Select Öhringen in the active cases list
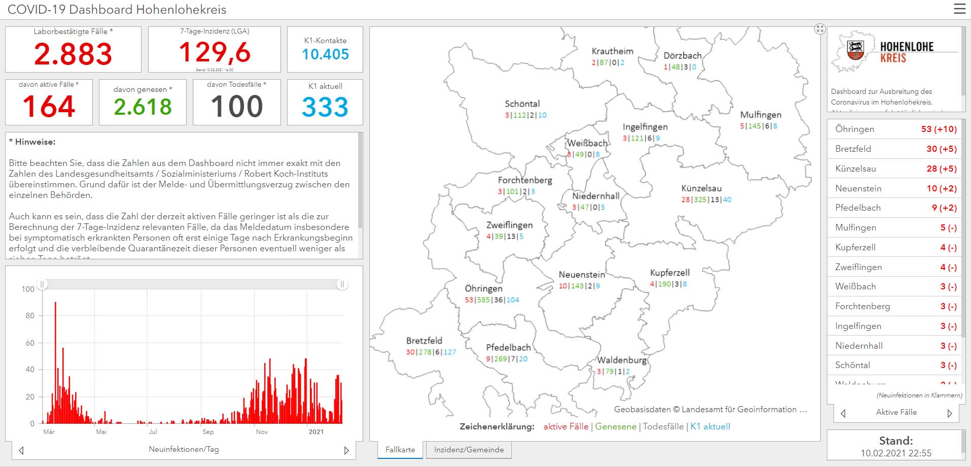 tap(895, 129)
